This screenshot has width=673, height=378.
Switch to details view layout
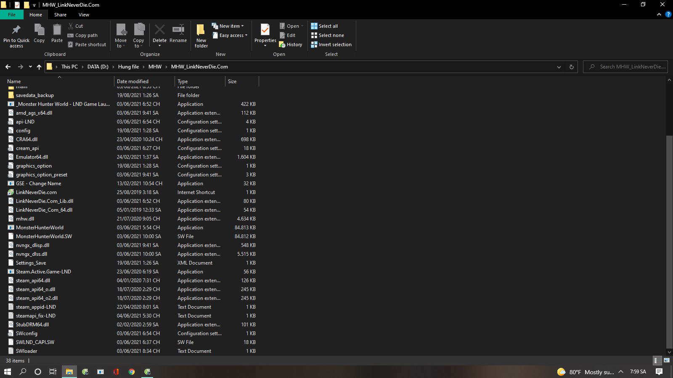tap(656, 360)
